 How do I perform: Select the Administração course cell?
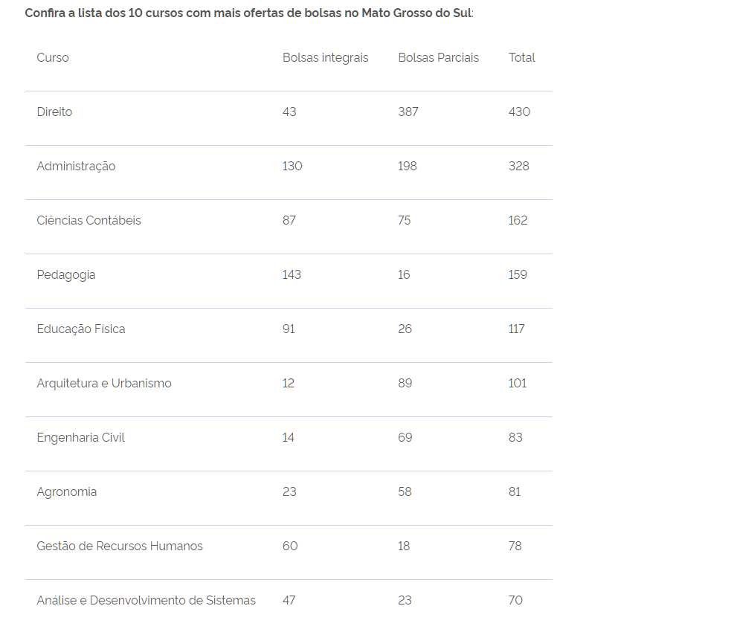pos(76,167)
